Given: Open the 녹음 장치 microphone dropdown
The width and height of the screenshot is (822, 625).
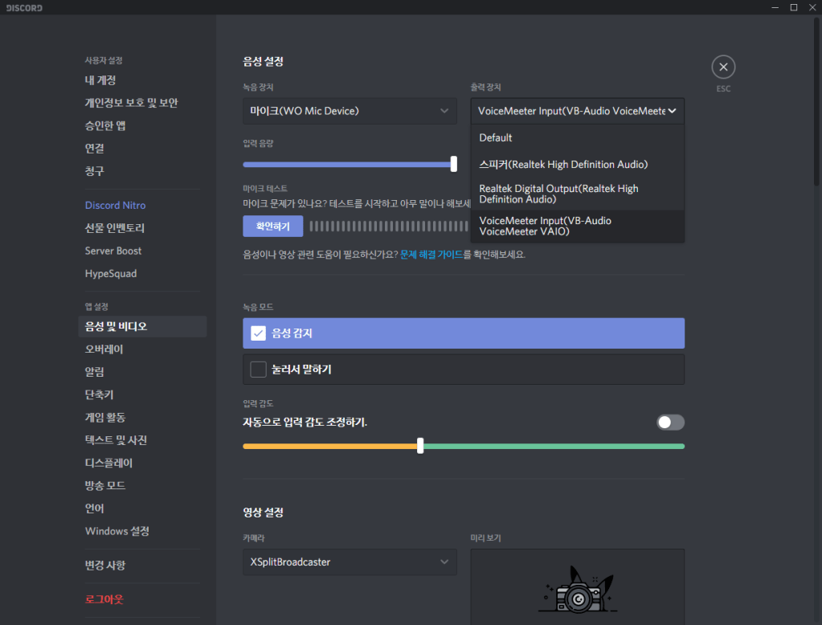Looking at the screenshot, I should point(350,111).
